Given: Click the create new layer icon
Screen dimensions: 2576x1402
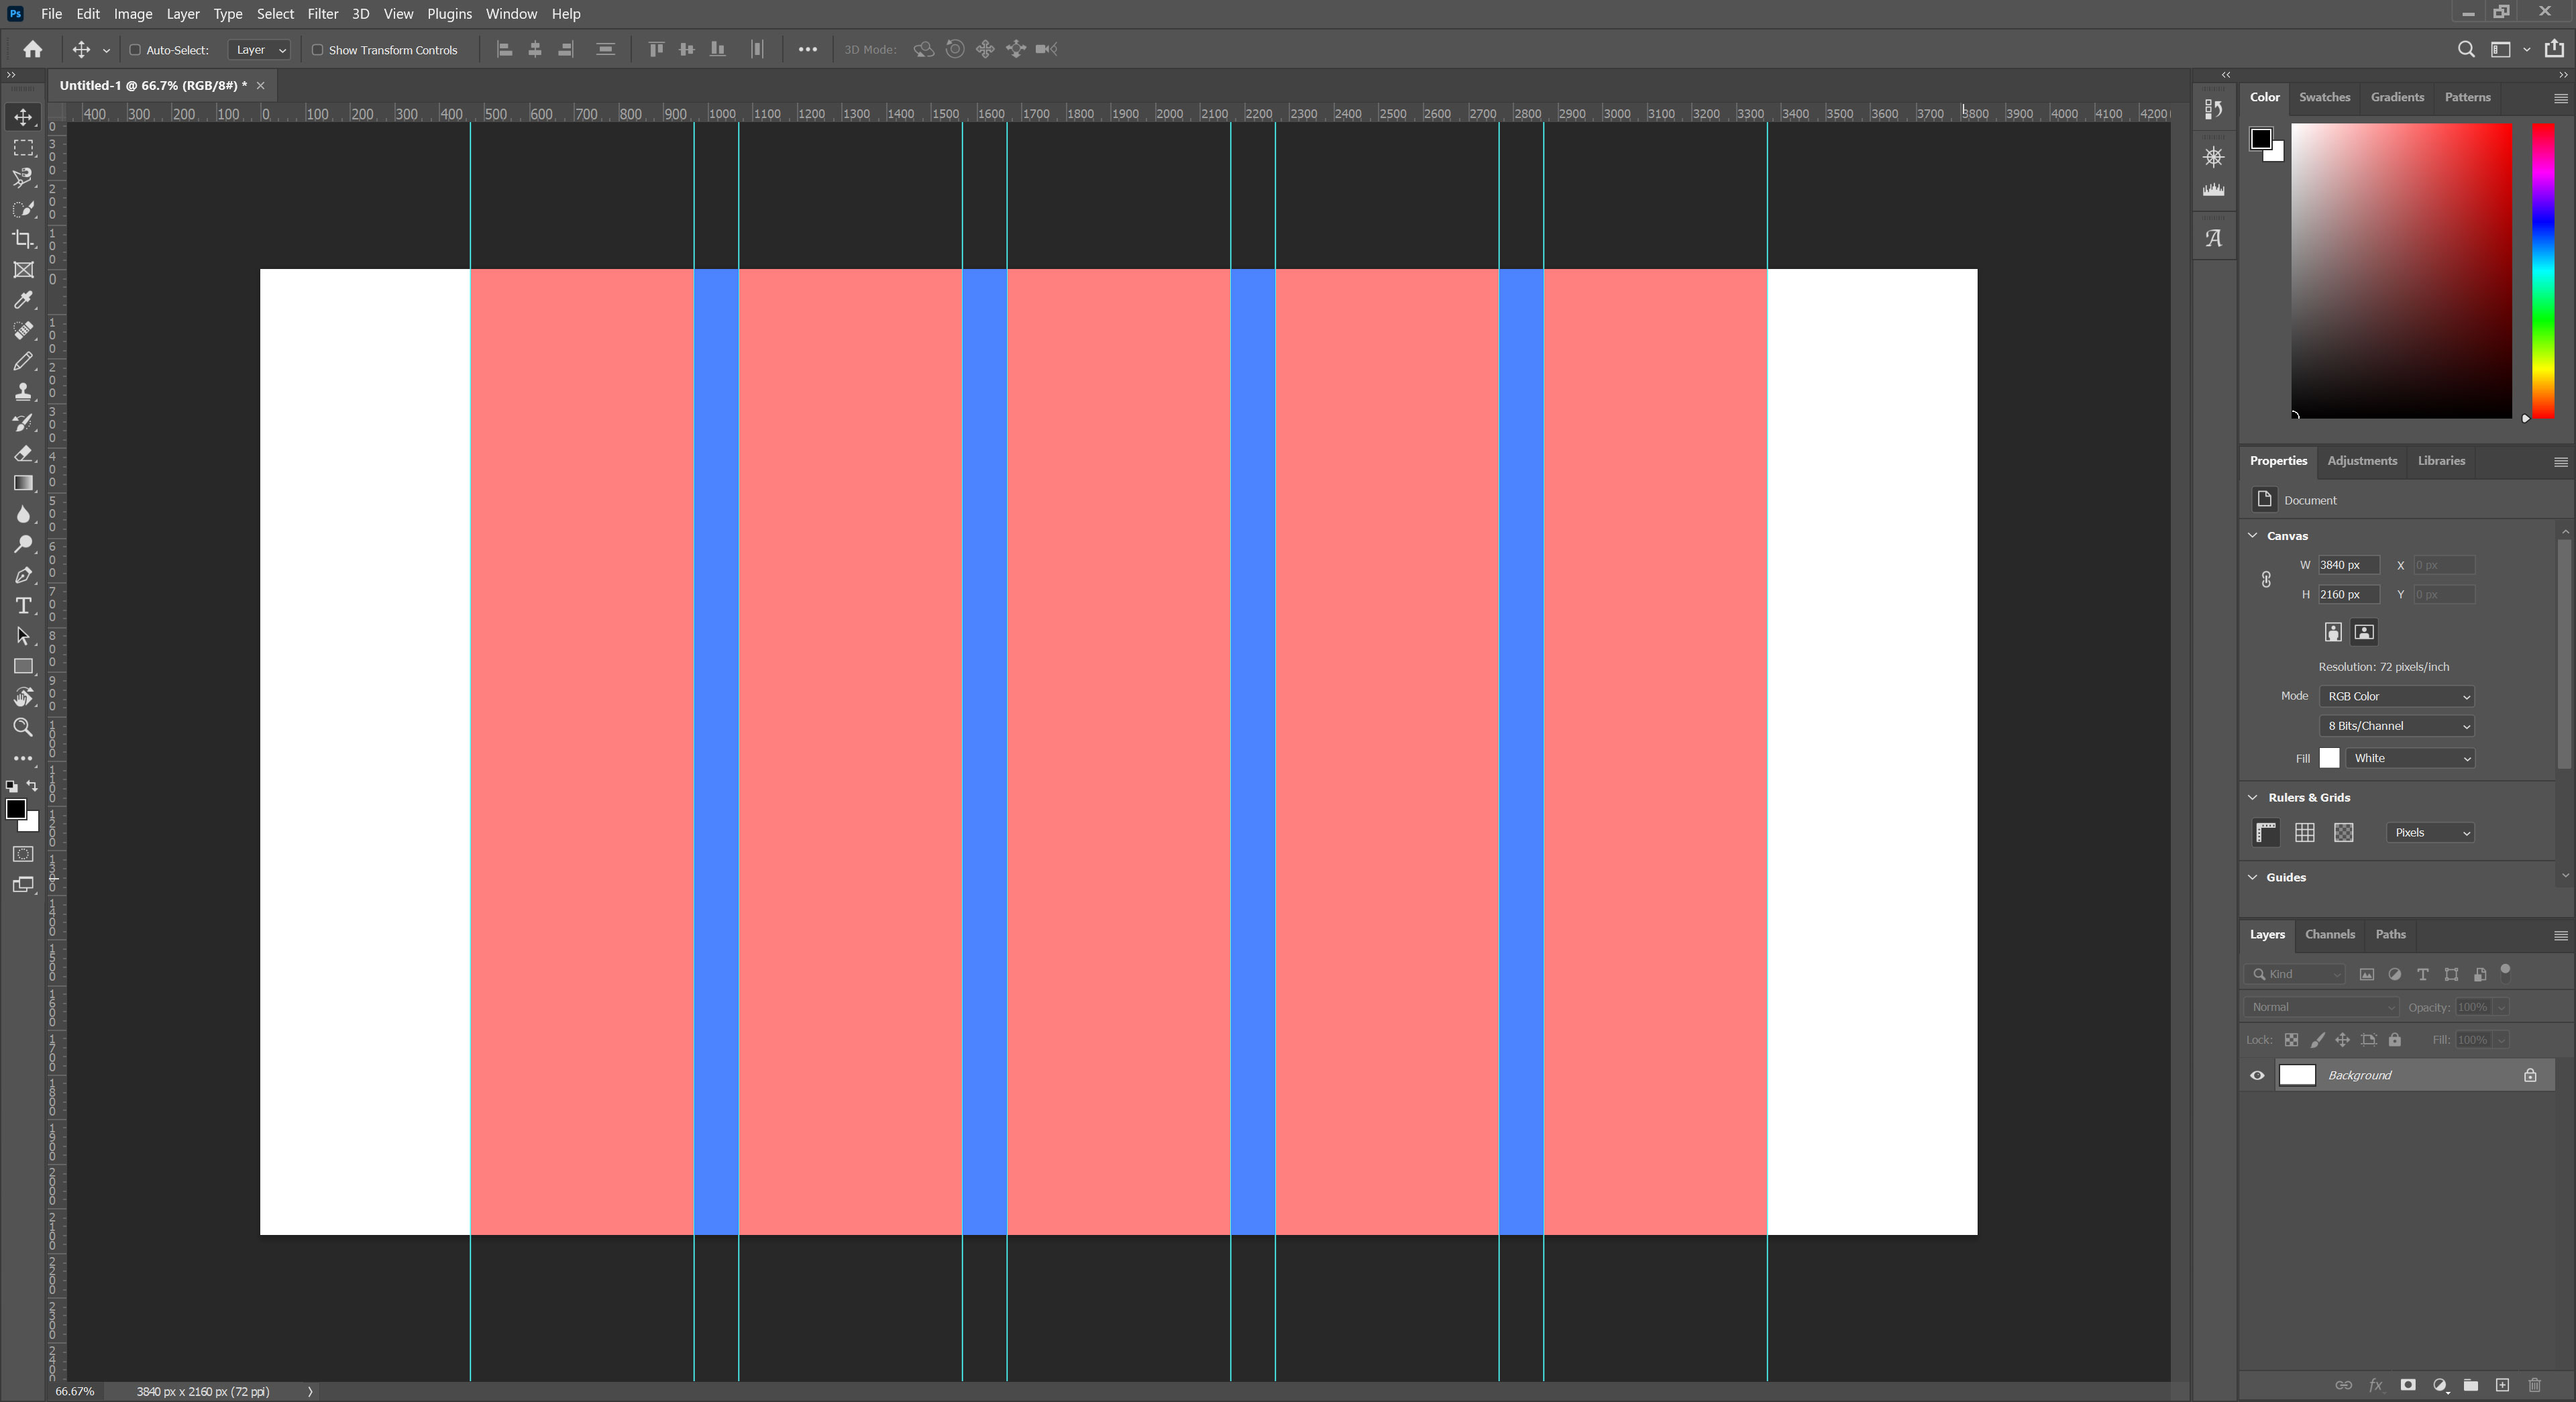Looking at the screenshot, I should pyautogui.click(x=2502, y=1385).
